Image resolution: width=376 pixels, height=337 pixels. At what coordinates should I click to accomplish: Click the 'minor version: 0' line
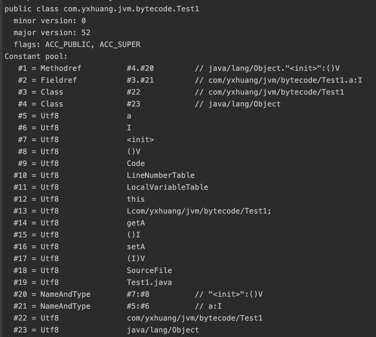pos(50,21)
